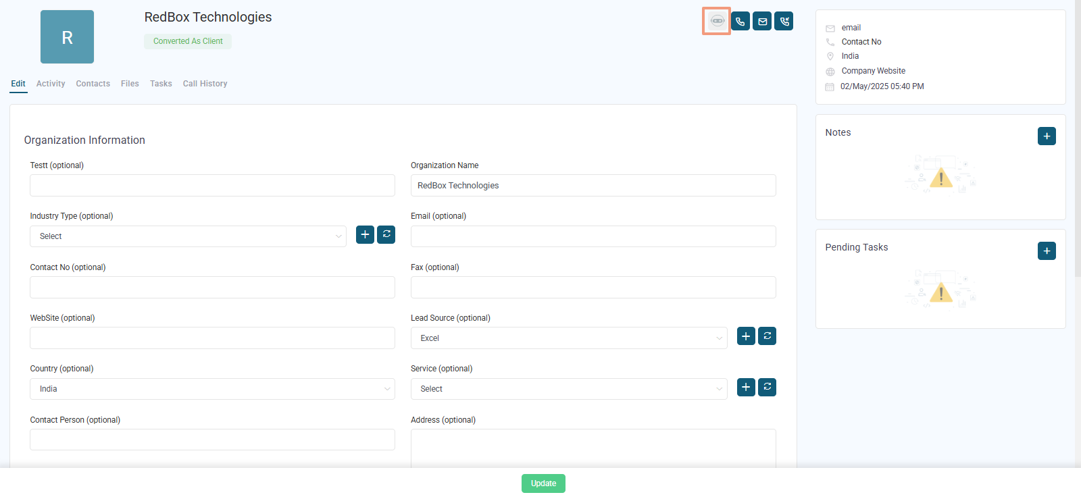Open the Service select dropdown

pyautogui.click(x=569, y=389)
